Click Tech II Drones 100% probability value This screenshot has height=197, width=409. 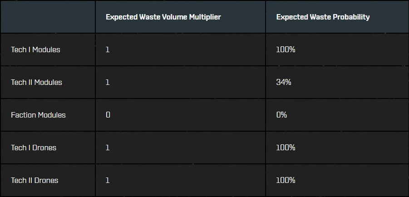click(x=286, y=180)
